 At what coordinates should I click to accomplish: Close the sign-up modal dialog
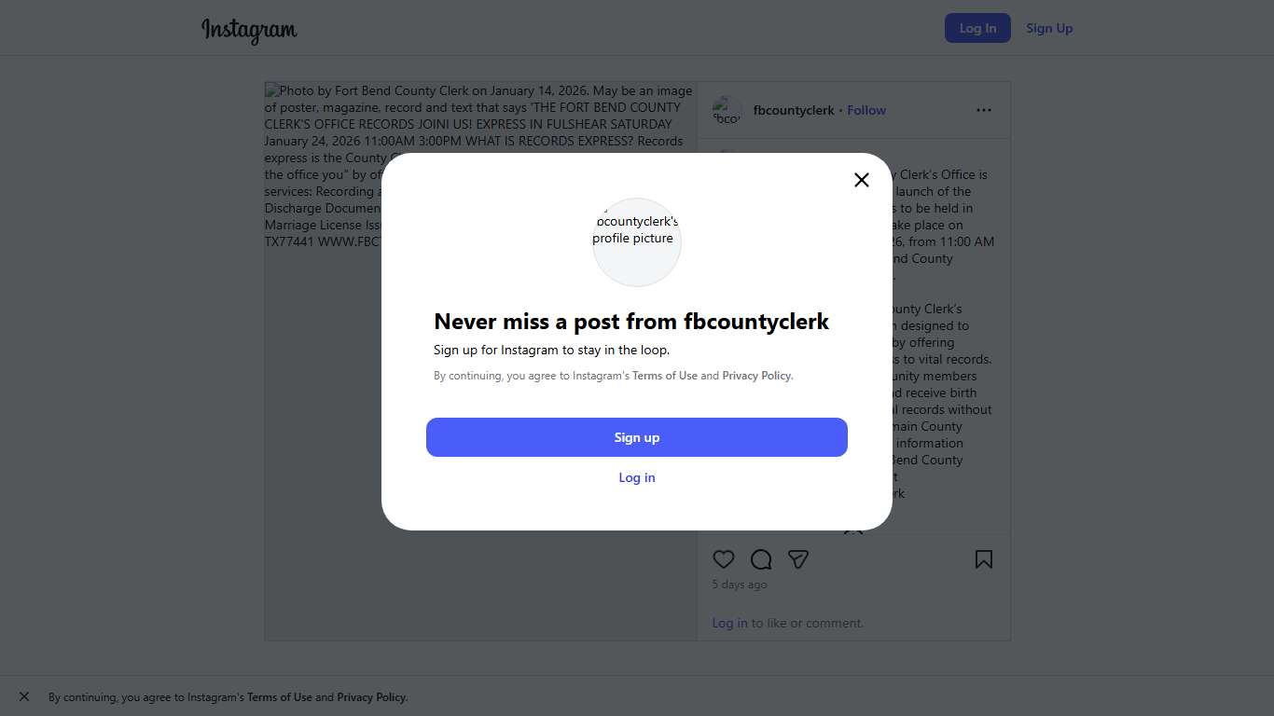tap(862, 180)
